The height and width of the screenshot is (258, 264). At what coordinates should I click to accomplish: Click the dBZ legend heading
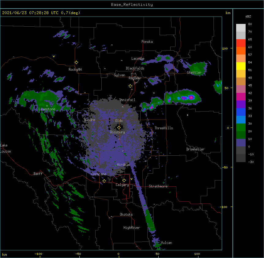pyautogui.click(x=248, y=17)
